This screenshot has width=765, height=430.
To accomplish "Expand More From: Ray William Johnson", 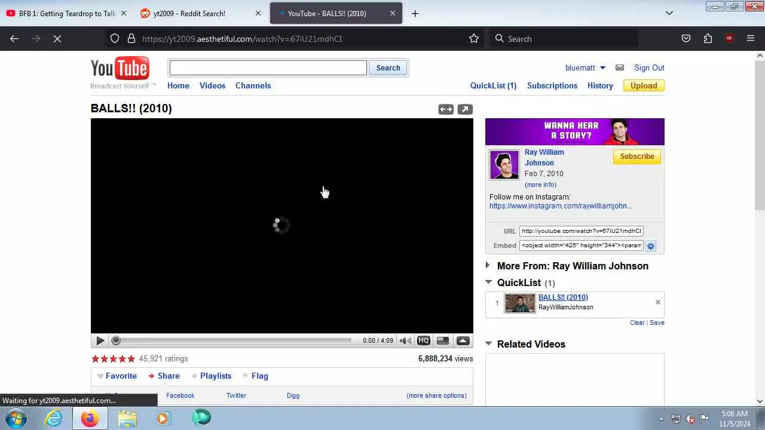I will pos(488,266).
